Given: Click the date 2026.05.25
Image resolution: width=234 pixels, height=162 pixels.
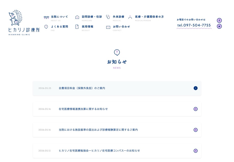Looking at the screenshot, I should [x=45, y=88].
